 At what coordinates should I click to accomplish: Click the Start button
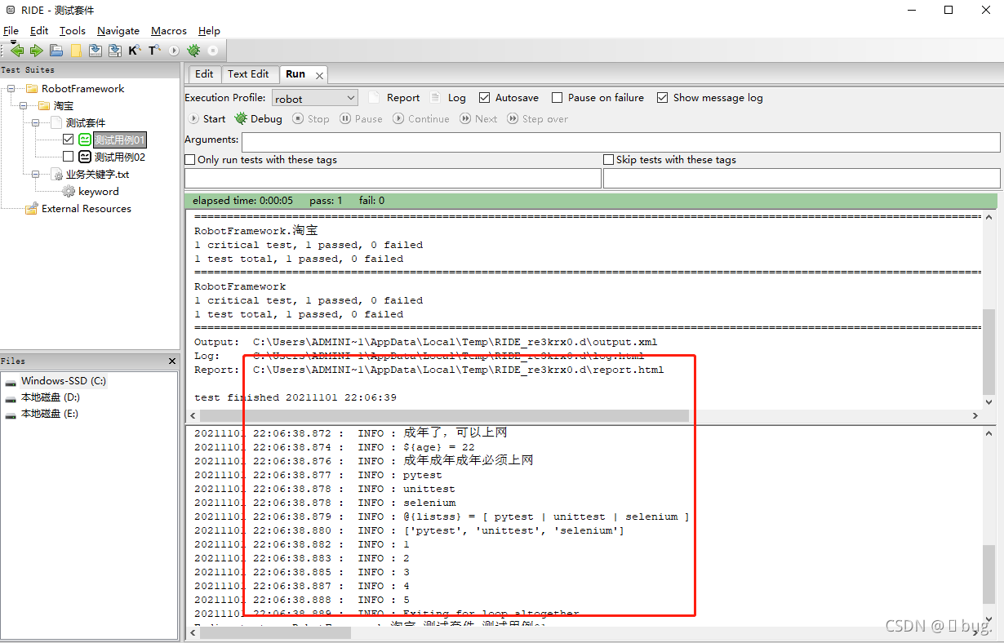207,118
